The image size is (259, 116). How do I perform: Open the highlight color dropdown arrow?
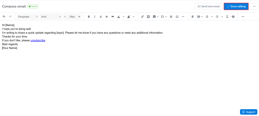coord(134,17)
